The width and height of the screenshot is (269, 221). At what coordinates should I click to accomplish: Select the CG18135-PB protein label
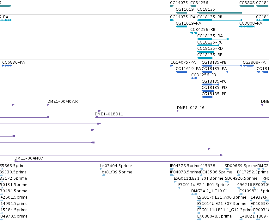[214, 62]
